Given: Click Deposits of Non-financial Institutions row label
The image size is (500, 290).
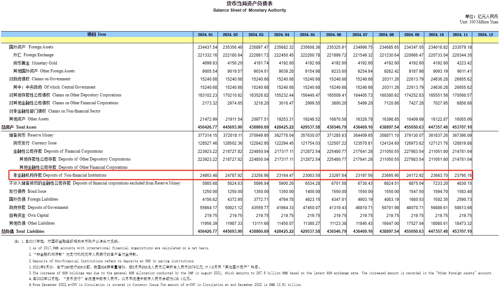Looking at the screenshot, I should (x=60, y=175).
